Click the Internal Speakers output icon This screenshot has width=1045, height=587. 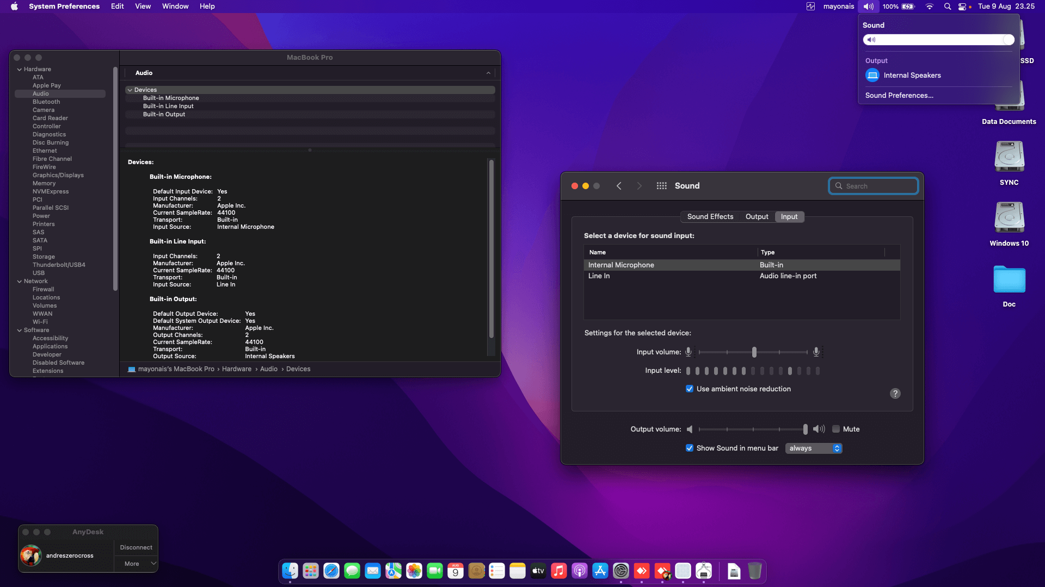click(872, 76)
